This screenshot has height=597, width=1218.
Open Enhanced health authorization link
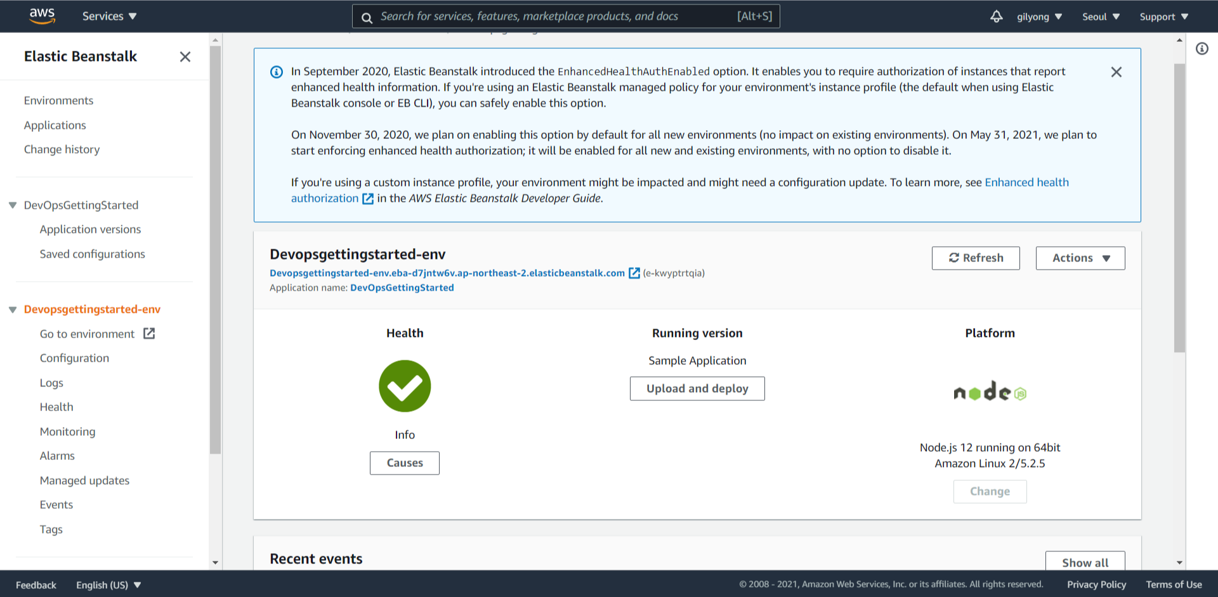[x=1026, y=183]
